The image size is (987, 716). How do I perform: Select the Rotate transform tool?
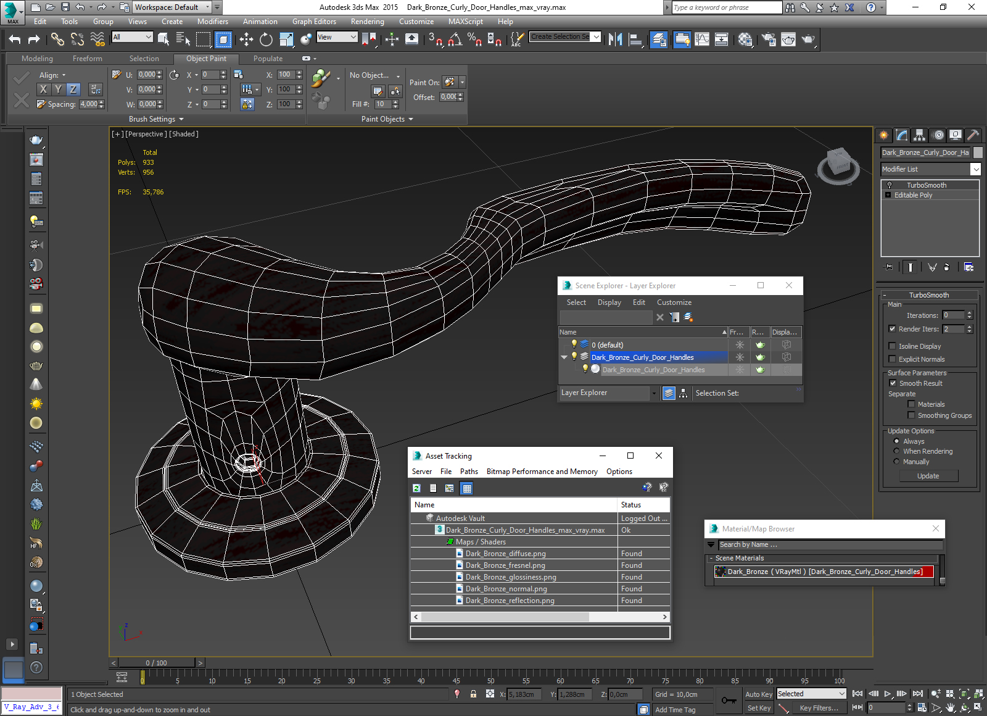(x=266, y=40)
